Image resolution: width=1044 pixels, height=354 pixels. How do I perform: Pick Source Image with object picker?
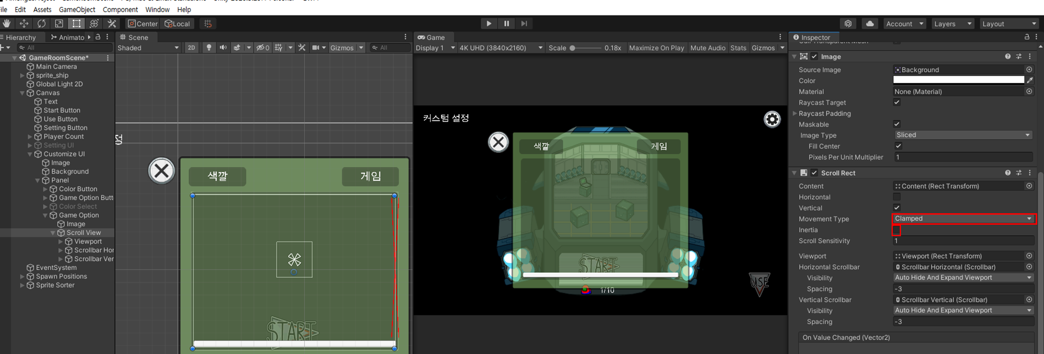pos(1029,69)
